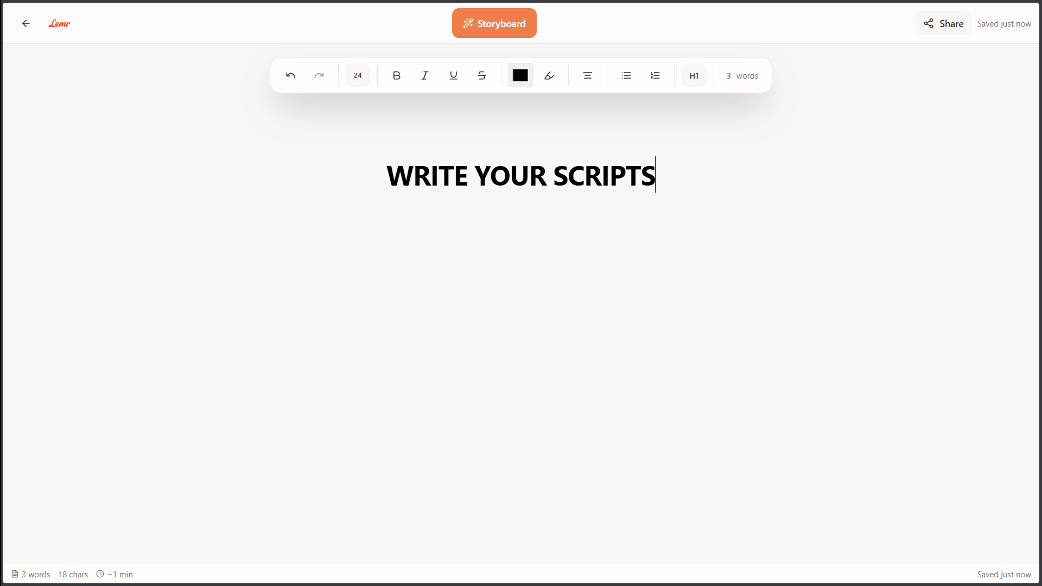Navigate back with the arrow
This screenshot has height=586, width=1042.
tap(26, 23)
